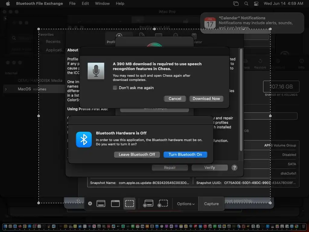Select Record Entire Screen mode icon
Viewport: 309px width, 232px height.
click(148, 203)
